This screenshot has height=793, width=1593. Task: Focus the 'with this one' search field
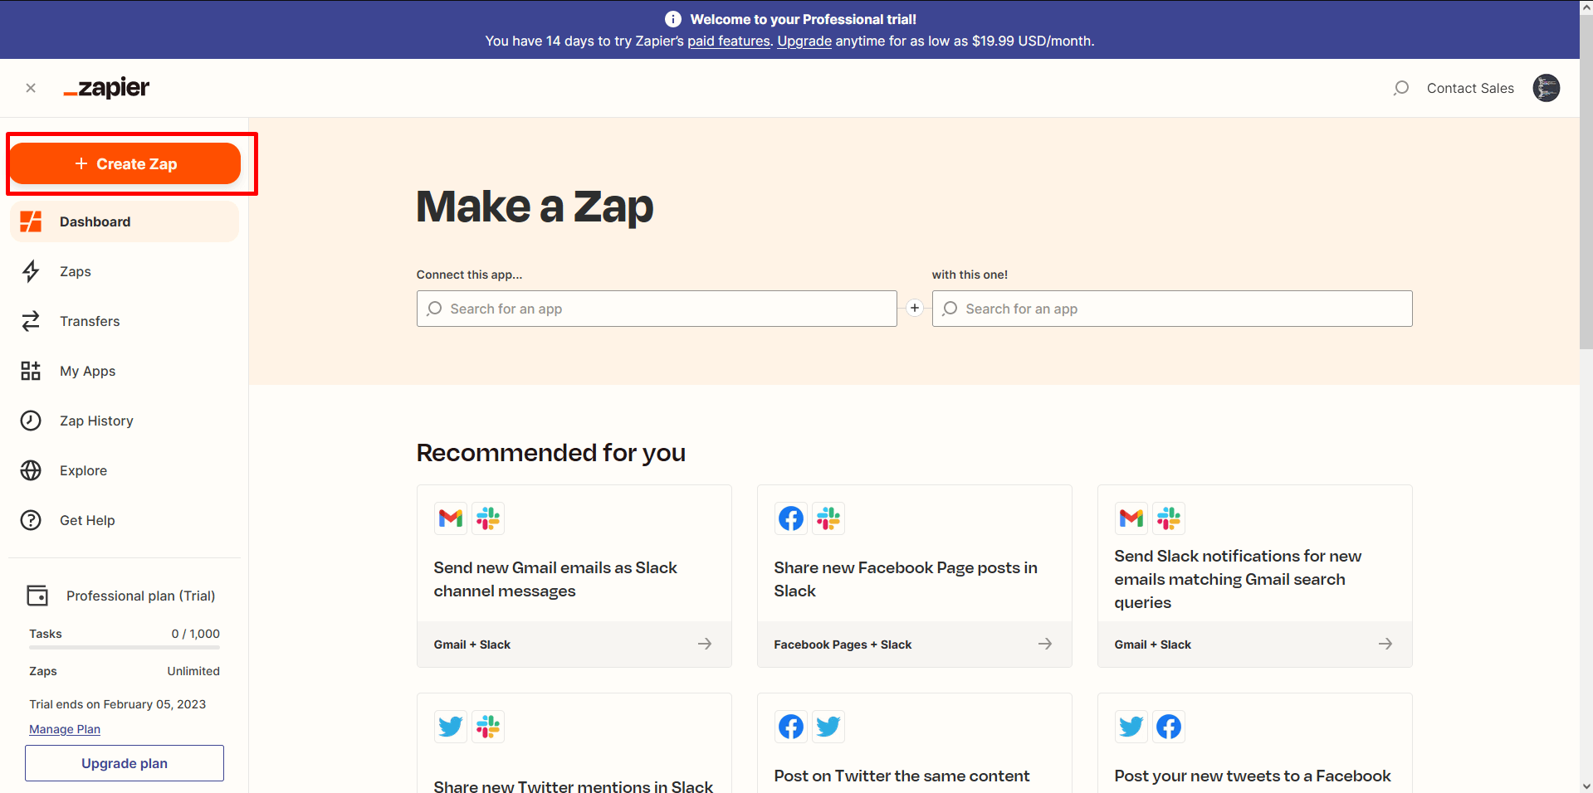(1171, 309)
